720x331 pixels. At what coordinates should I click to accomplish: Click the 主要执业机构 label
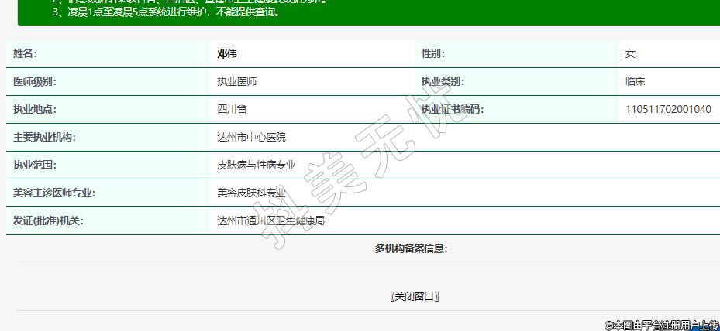pyautogui.click(x=44, y=137)
